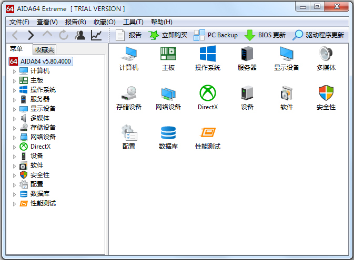Viewport: 354px width, 260px height.
Task: Open the 查看(V) menu
Action: click(47, 22)
